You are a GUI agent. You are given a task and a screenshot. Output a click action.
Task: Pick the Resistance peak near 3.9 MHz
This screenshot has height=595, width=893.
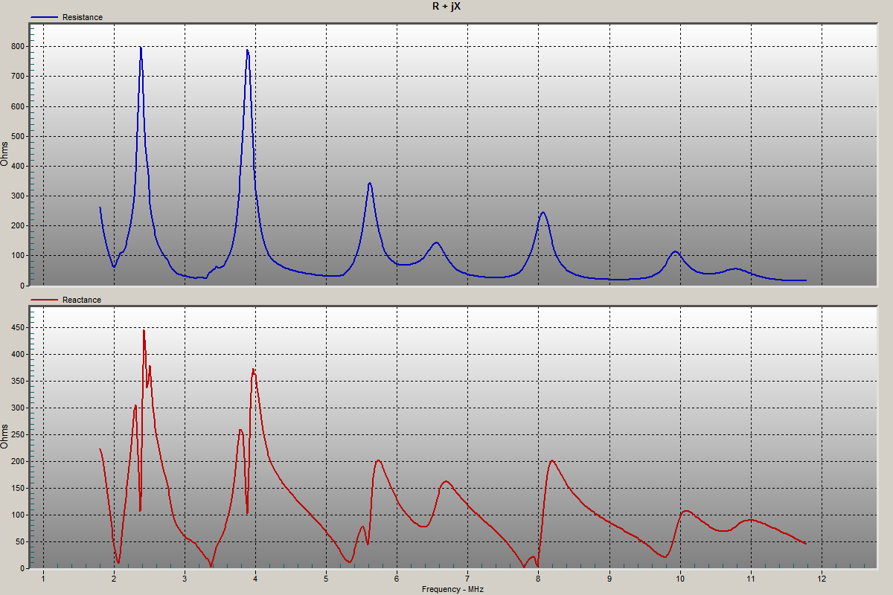(x=247, y=50)
